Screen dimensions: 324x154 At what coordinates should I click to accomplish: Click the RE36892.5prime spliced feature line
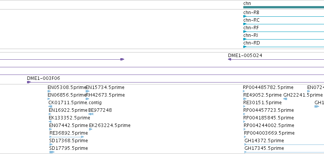point(67,137)
